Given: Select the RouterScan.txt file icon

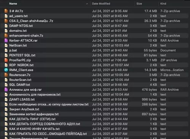Looking at the screenshot, I should tap(6, 80).
